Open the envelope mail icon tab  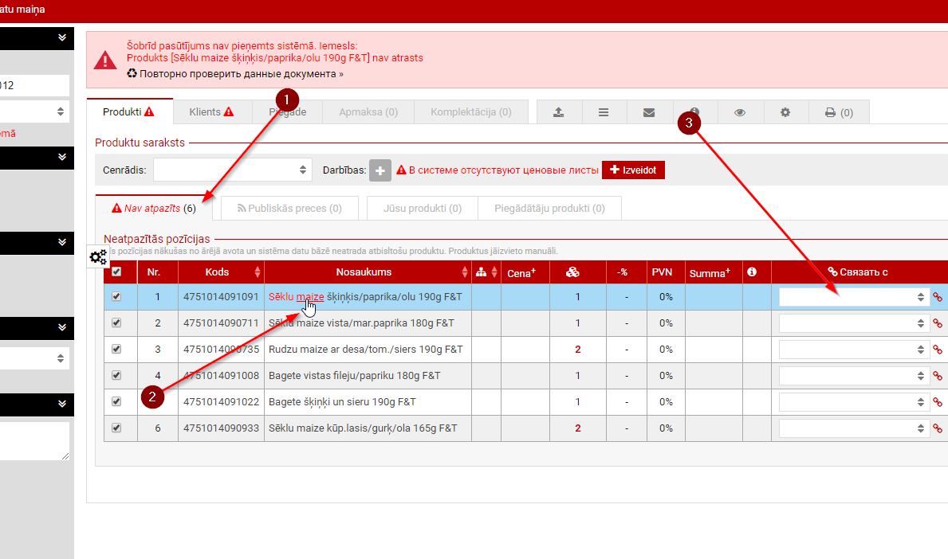coord(649,112)
